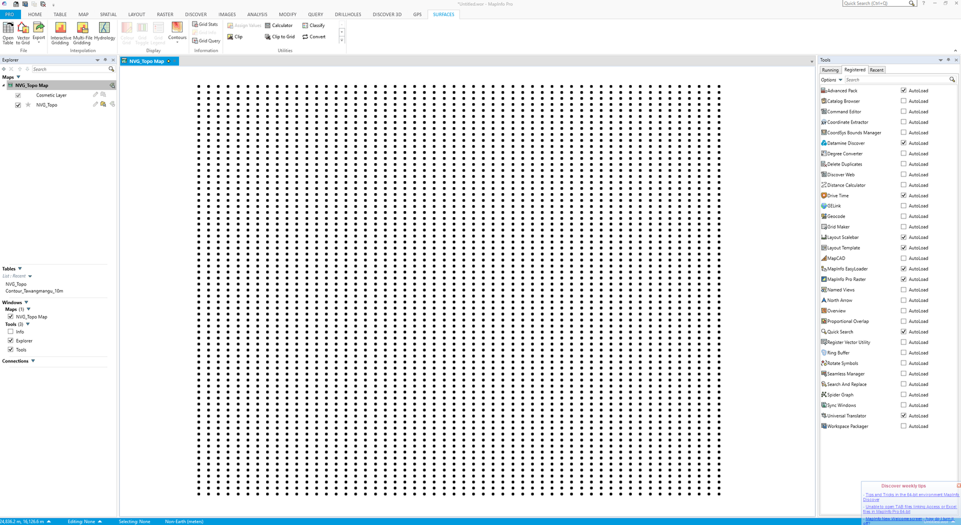
Task: Check the Info window checkbox
Action: coord(10,331)
